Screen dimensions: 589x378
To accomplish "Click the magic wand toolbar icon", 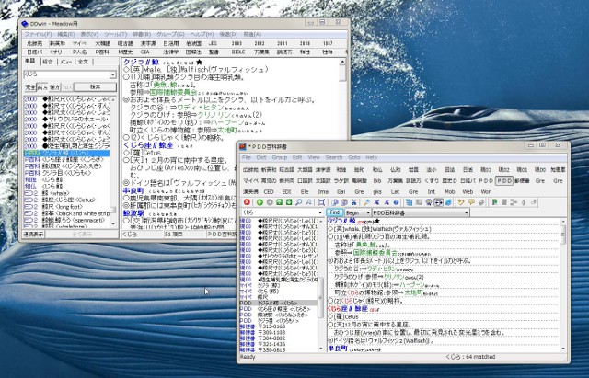I will [x=367, y=202].
